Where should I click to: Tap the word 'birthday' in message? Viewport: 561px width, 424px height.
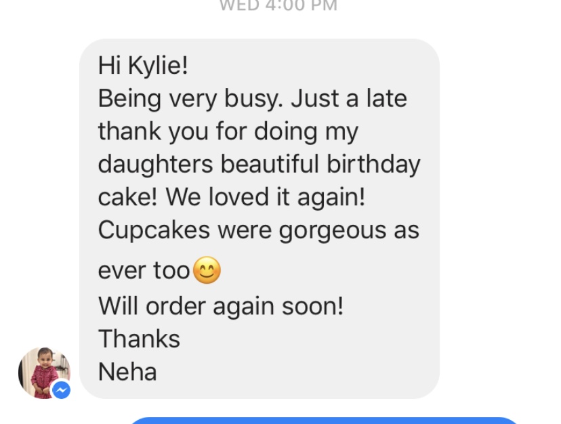coord(373,165)
